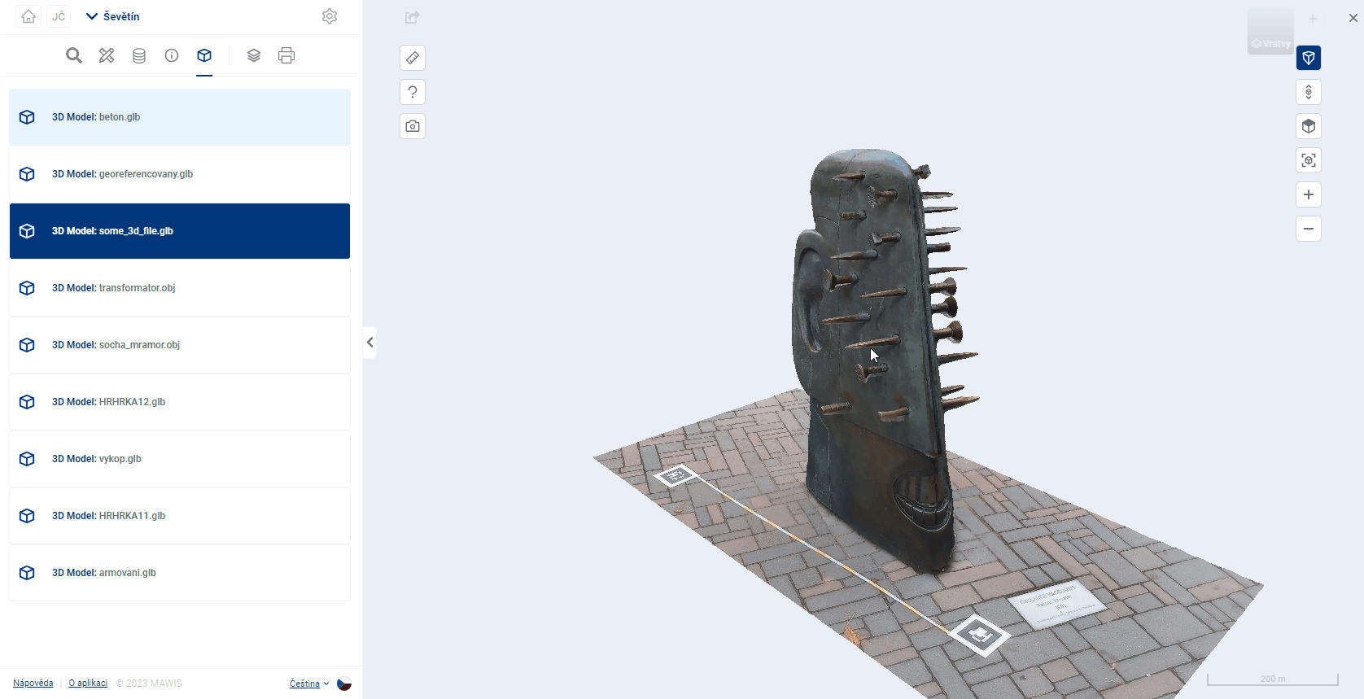Expand the Ševětín municipality dropdown
Viewport: 1364px width, 699px height.
point(113,16)
